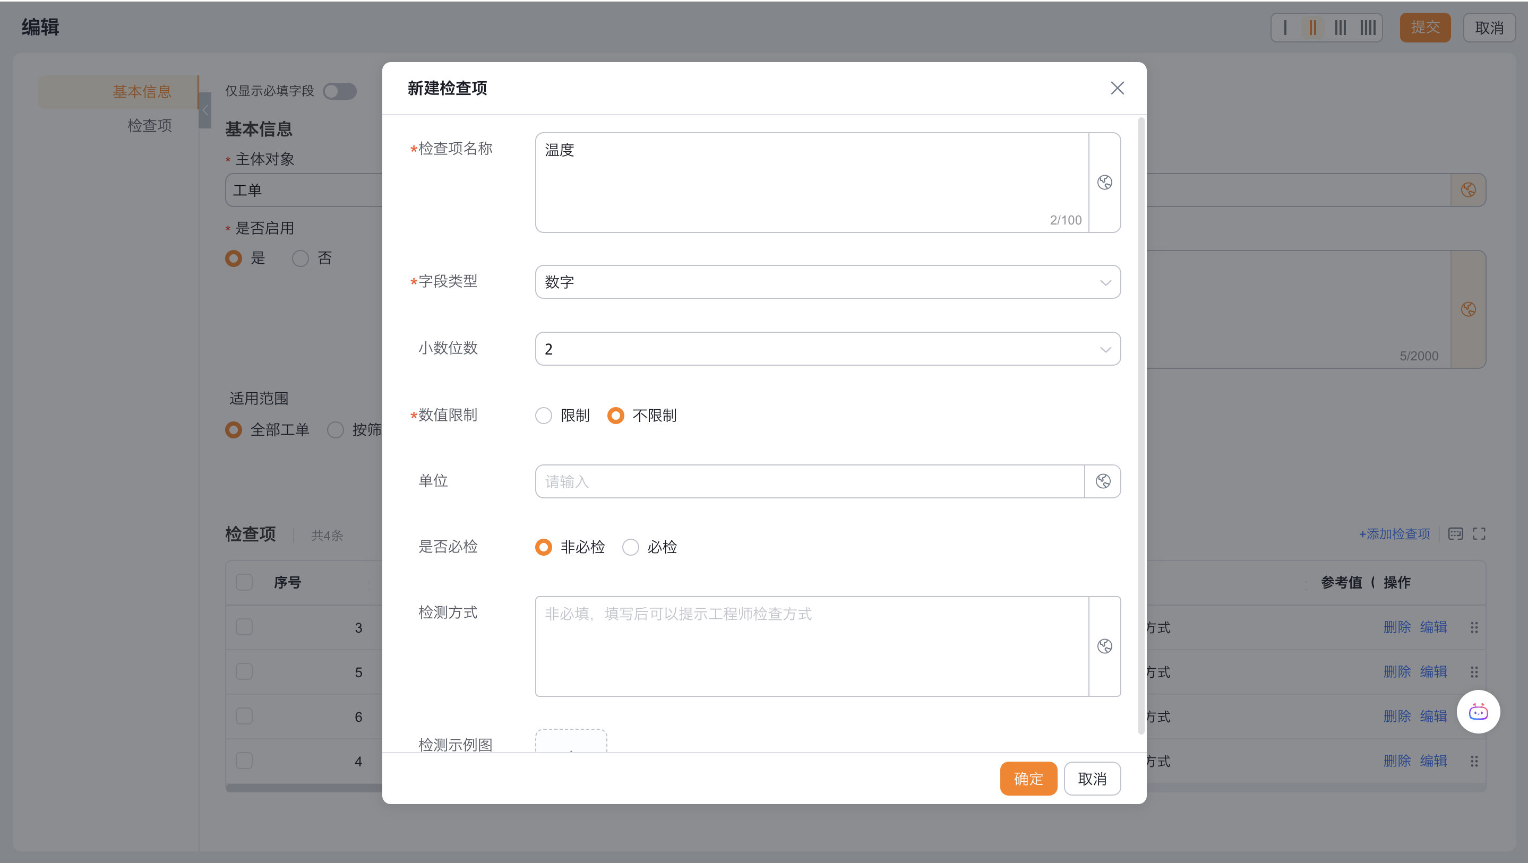
Task: Click globe icon beside 检查项名称 textarea
Action: click(1104, 182)
